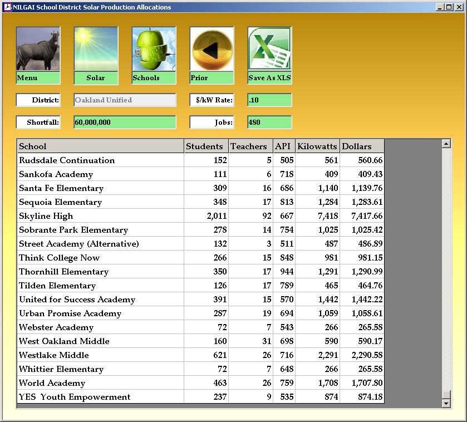Viewport: 467px width, 422px height.
Task: Select the Thornhill Elementary row
Action: tap(201, 272)
